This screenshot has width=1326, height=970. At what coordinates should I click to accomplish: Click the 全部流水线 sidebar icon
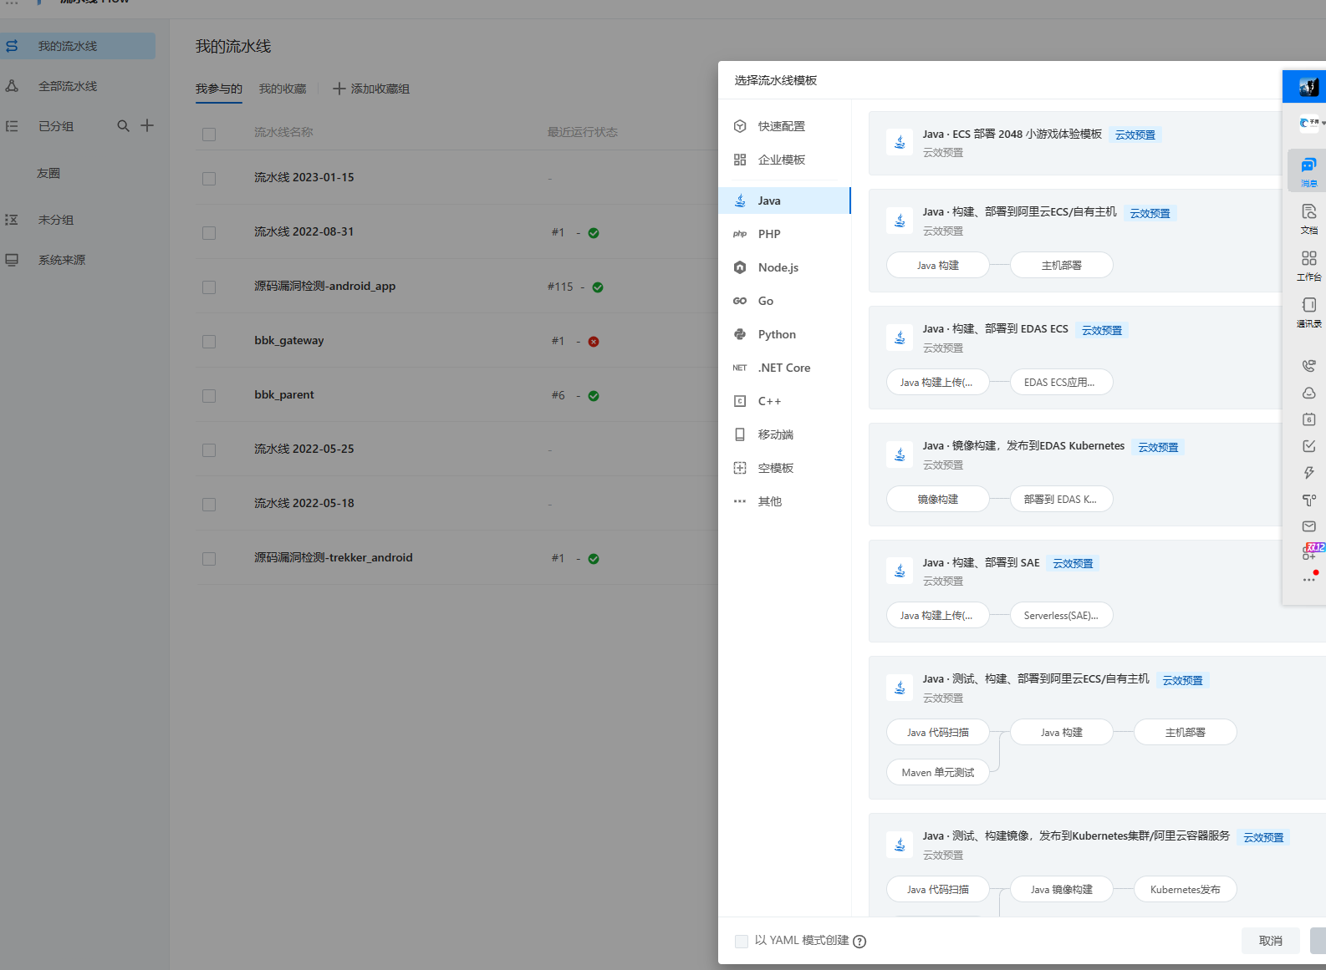click(x=12, y=86)
